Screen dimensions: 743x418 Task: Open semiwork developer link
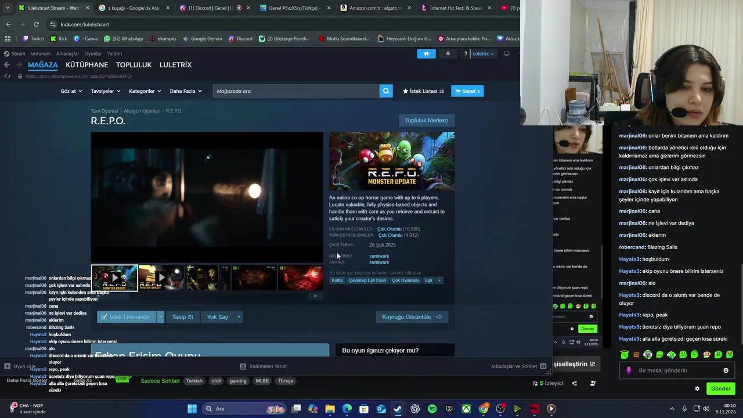(x=379, y=256)
